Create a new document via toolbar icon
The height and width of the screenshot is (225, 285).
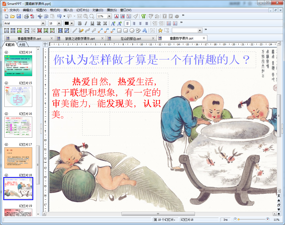pos(7,16)
